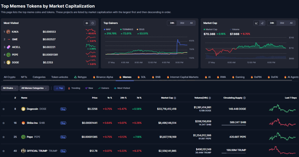The image size is (299, 157).
Task: Star Pepe to add to watchlist
Action: 4,137
